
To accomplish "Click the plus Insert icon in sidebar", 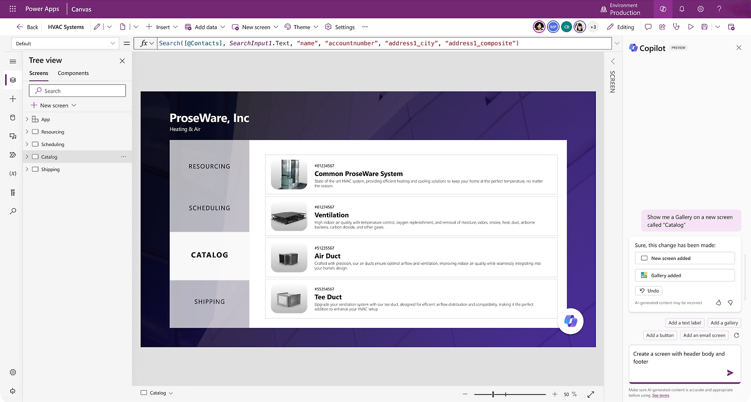I will click(13, 99).
